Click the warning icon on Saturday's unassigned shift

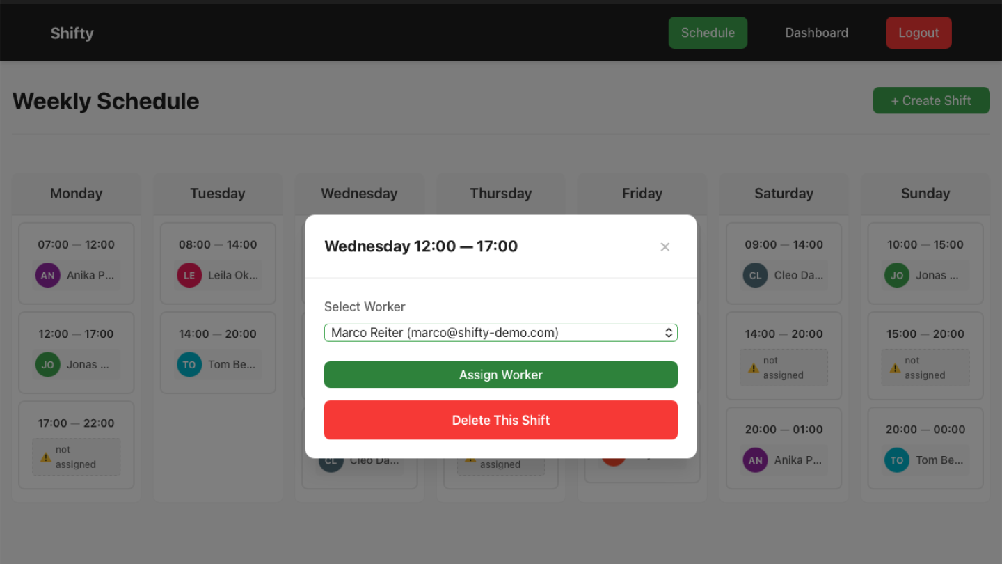754,368
